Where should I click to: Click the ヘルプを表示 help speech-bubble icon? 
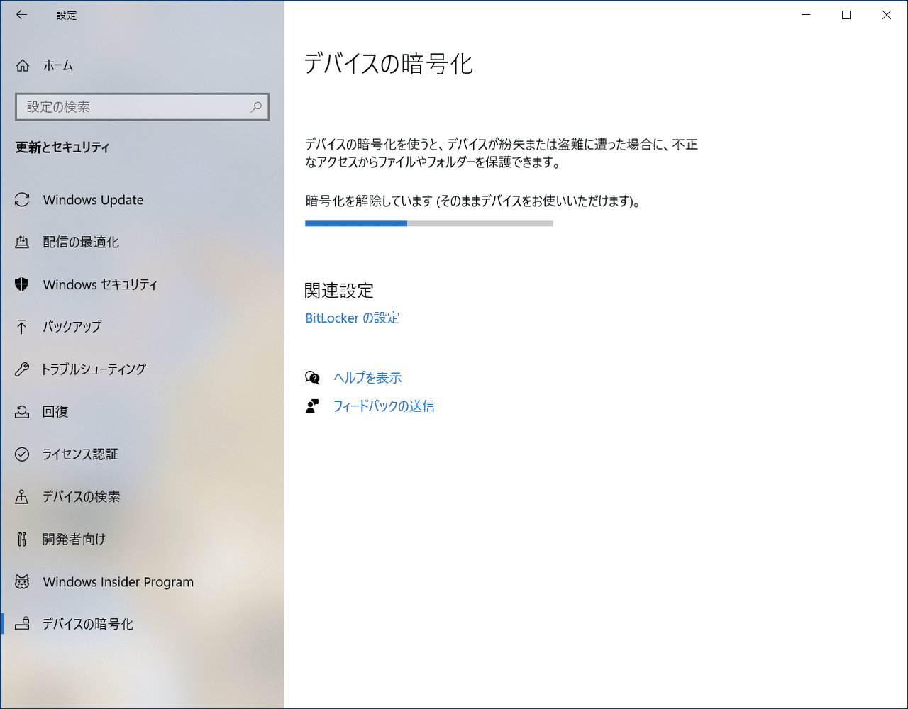tap(312, 377)
